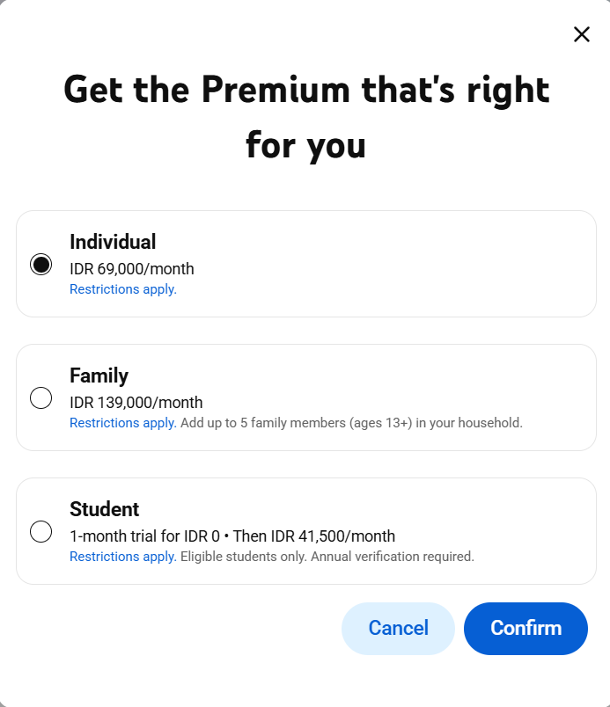Click the IDR 69,000/month price text
Screen dimensions: 610x707
pyautogui.click(x=132, y=269)
